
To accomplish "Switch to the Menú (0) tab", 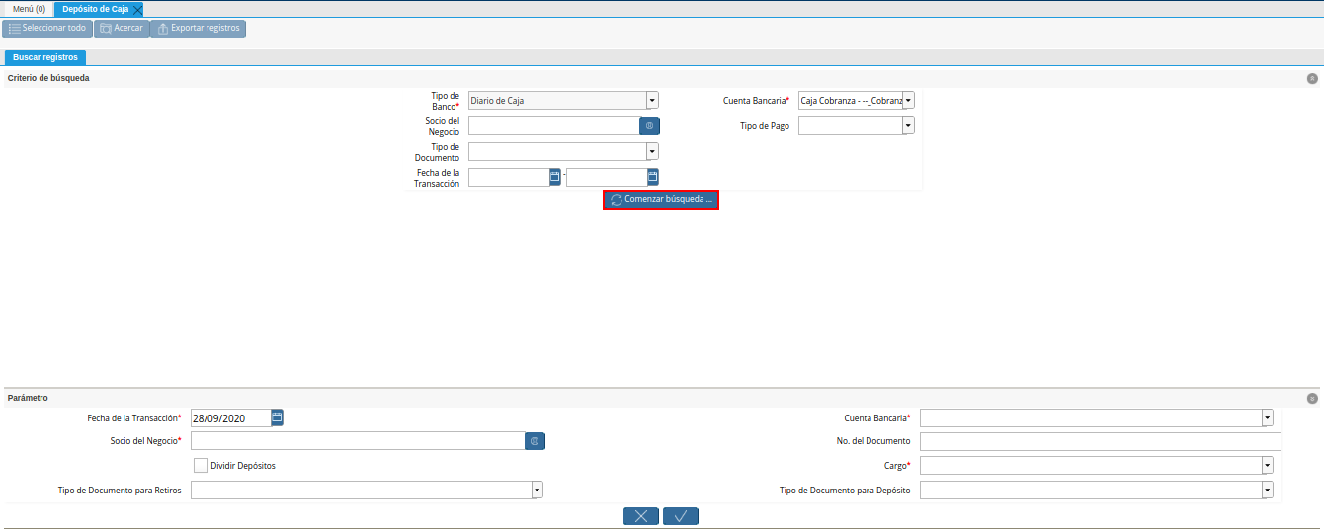I will pyautogui.click(x=29, y=9).
